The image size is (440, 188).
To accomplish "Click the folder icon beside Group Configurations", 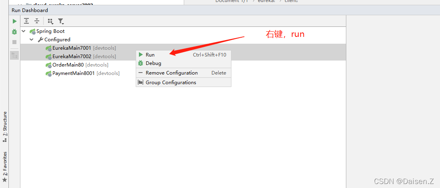I will pos(141,82).
